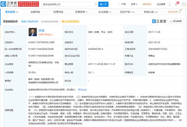Open 查看工商官网快照 link
The width and height of the screenshot is (187, 127).
[x=30, y=21]
